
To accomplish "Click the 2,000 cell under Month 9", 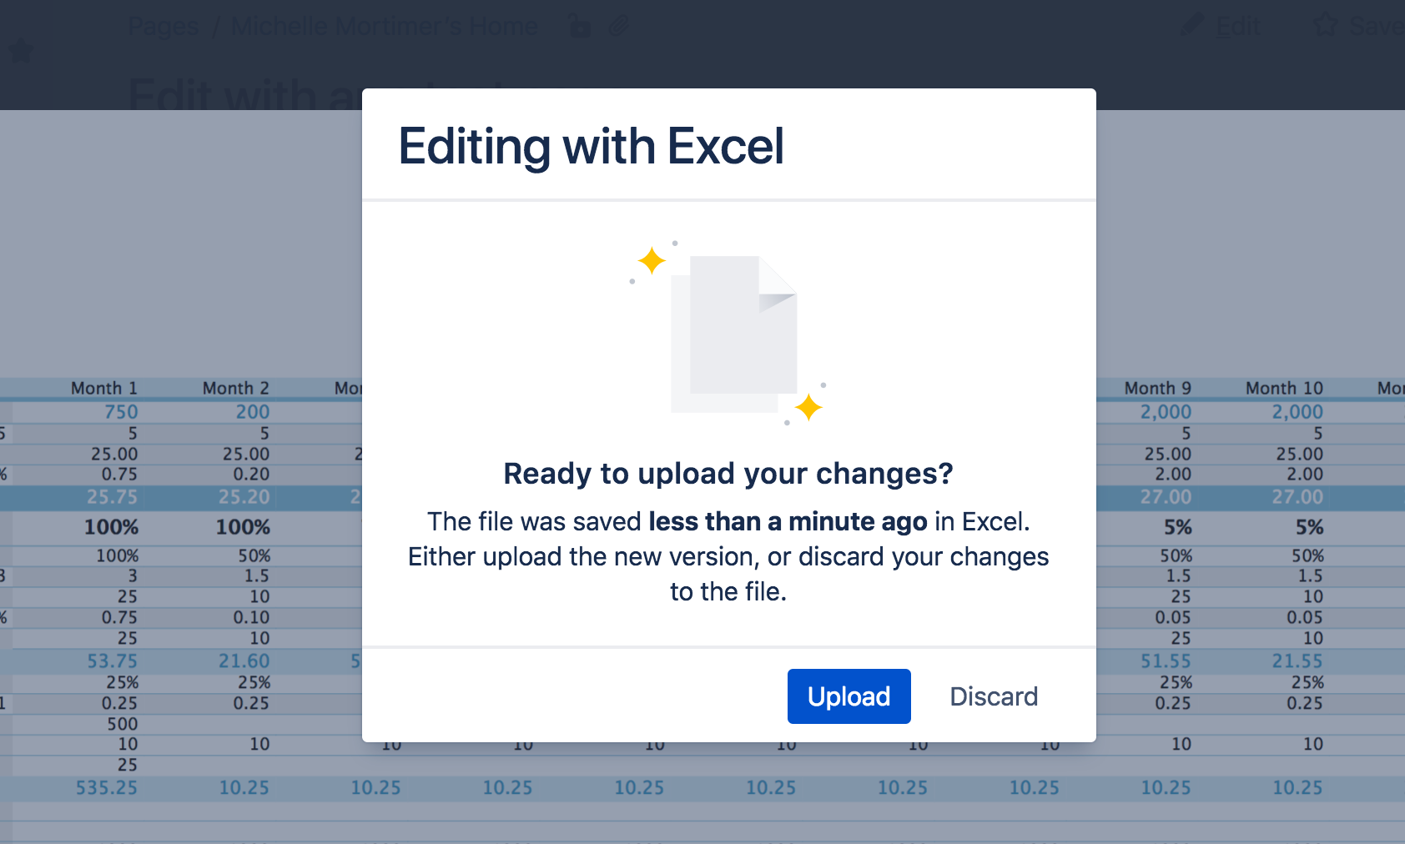I will click(1166, 412).
